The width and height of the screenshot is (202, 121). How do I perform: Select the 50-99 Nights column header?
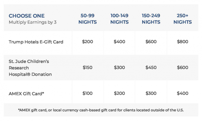(x=87, y=19)
